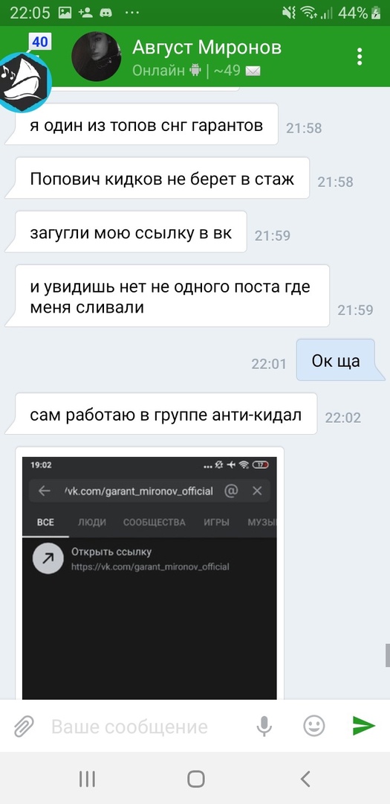Image resolution: width=390 pixels, height=804 pixels.
Task: Open the emoji smiley picker
Action: [x=313, y=726]
